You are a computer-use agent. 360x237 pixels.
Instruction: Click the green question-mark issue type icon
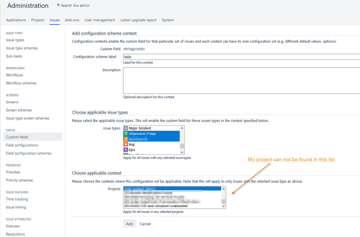pyautogui.click(x=126, y=133)
